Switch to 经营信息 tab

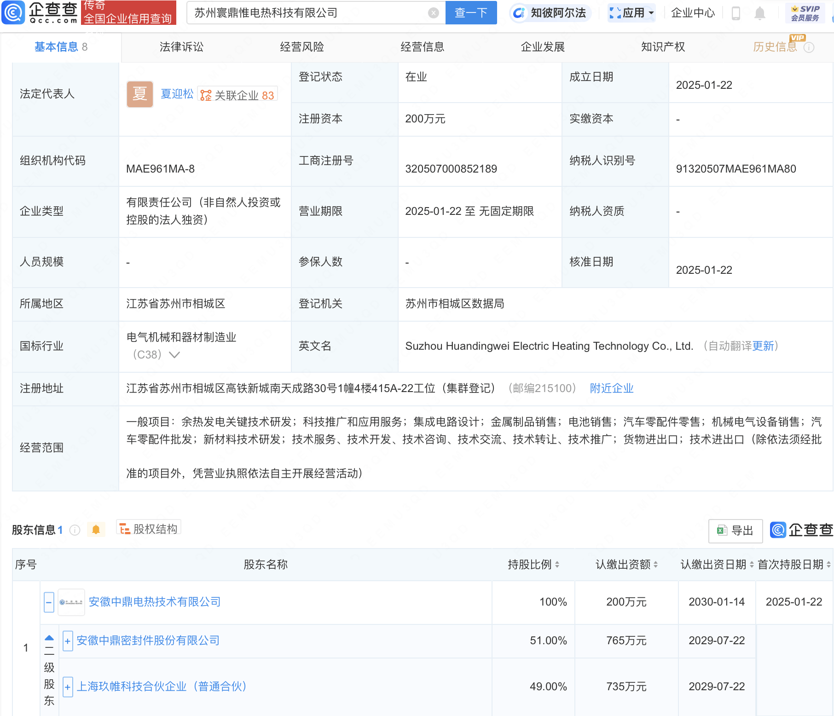click(x=423, y=47)
